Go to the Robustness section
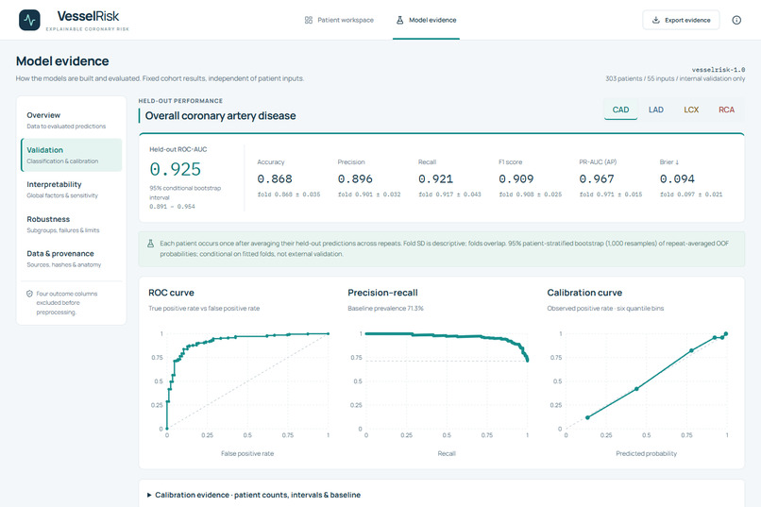 pos(72,224)
